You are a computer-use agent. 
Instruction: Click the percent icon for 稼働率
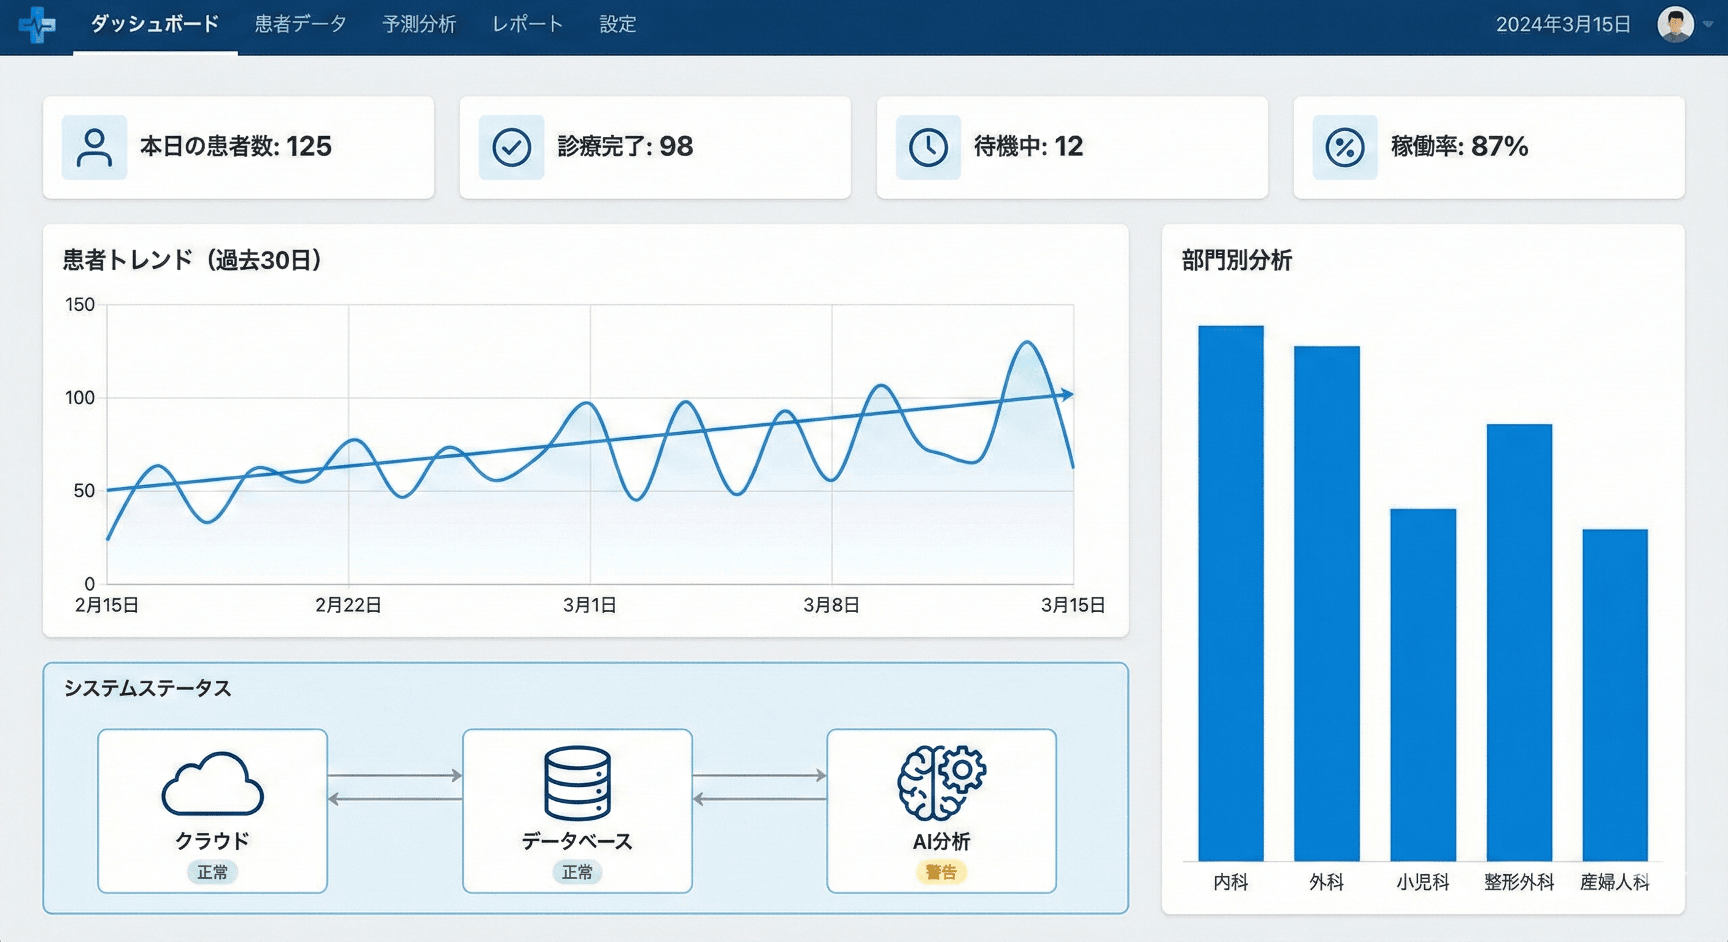[1345, 148]
